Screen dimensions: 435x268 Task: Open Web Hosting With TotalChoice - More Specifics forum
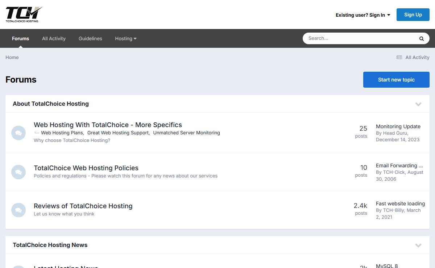point(108,125)
